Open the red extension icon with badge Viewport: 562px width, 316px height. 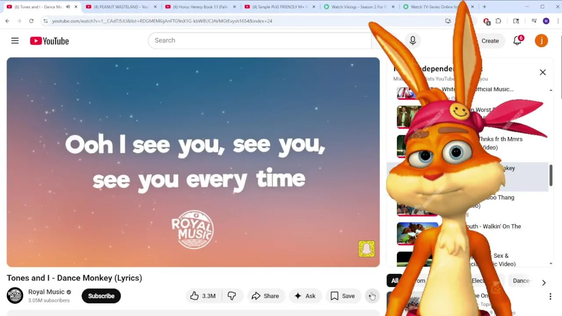click(x=486, y=21)
